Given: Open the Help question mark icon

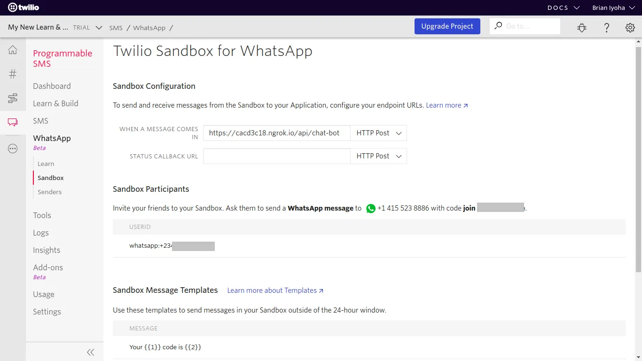Looking at the screenshot, I should coord(606,28).
